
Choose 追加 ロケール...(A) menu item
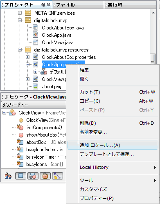pyautogui.click(x=113, y=145)
